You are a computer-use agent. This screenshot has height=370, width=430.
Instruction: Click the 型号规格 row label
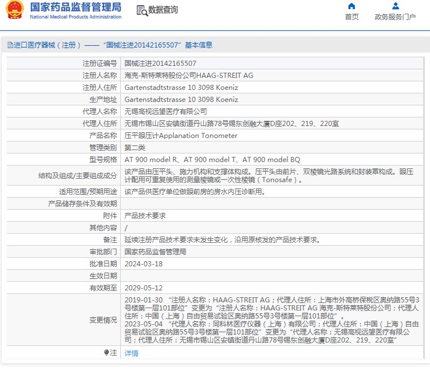[103, 160]
